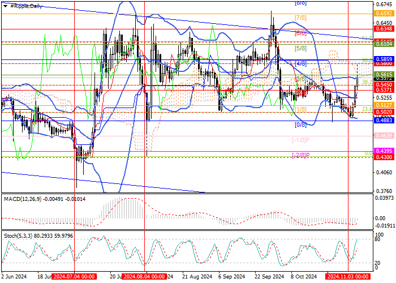Click the [-2/8]P Murrey level label
The height and width of the screenshot is (283, 396).
(301, 155)
